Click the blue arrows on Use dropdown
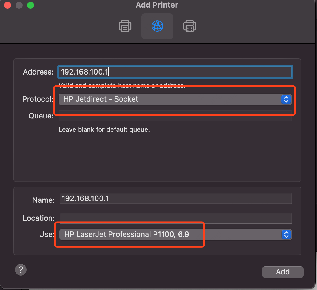 [x=286, y=234]
